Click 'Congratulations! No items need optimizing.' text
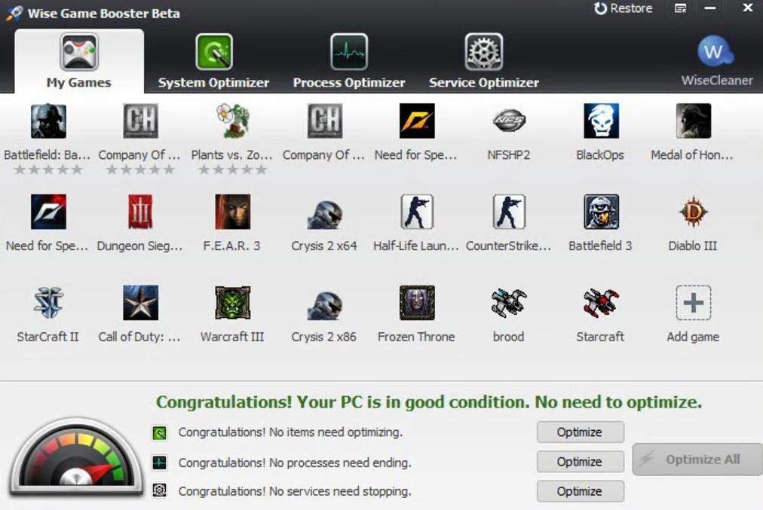This screenshot has height=510, width=763. [x=290, y=432]
